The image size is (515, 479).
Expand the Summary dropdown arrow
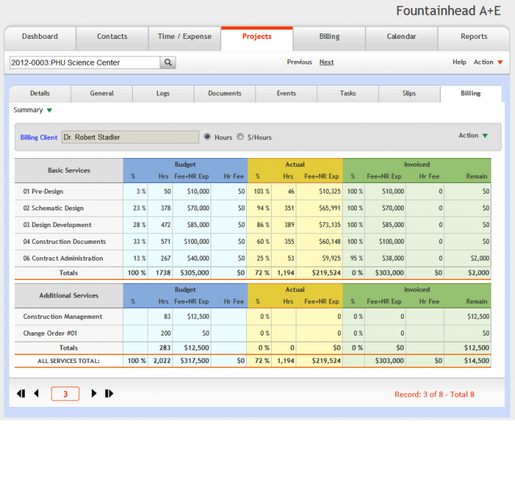click(49, 111)
